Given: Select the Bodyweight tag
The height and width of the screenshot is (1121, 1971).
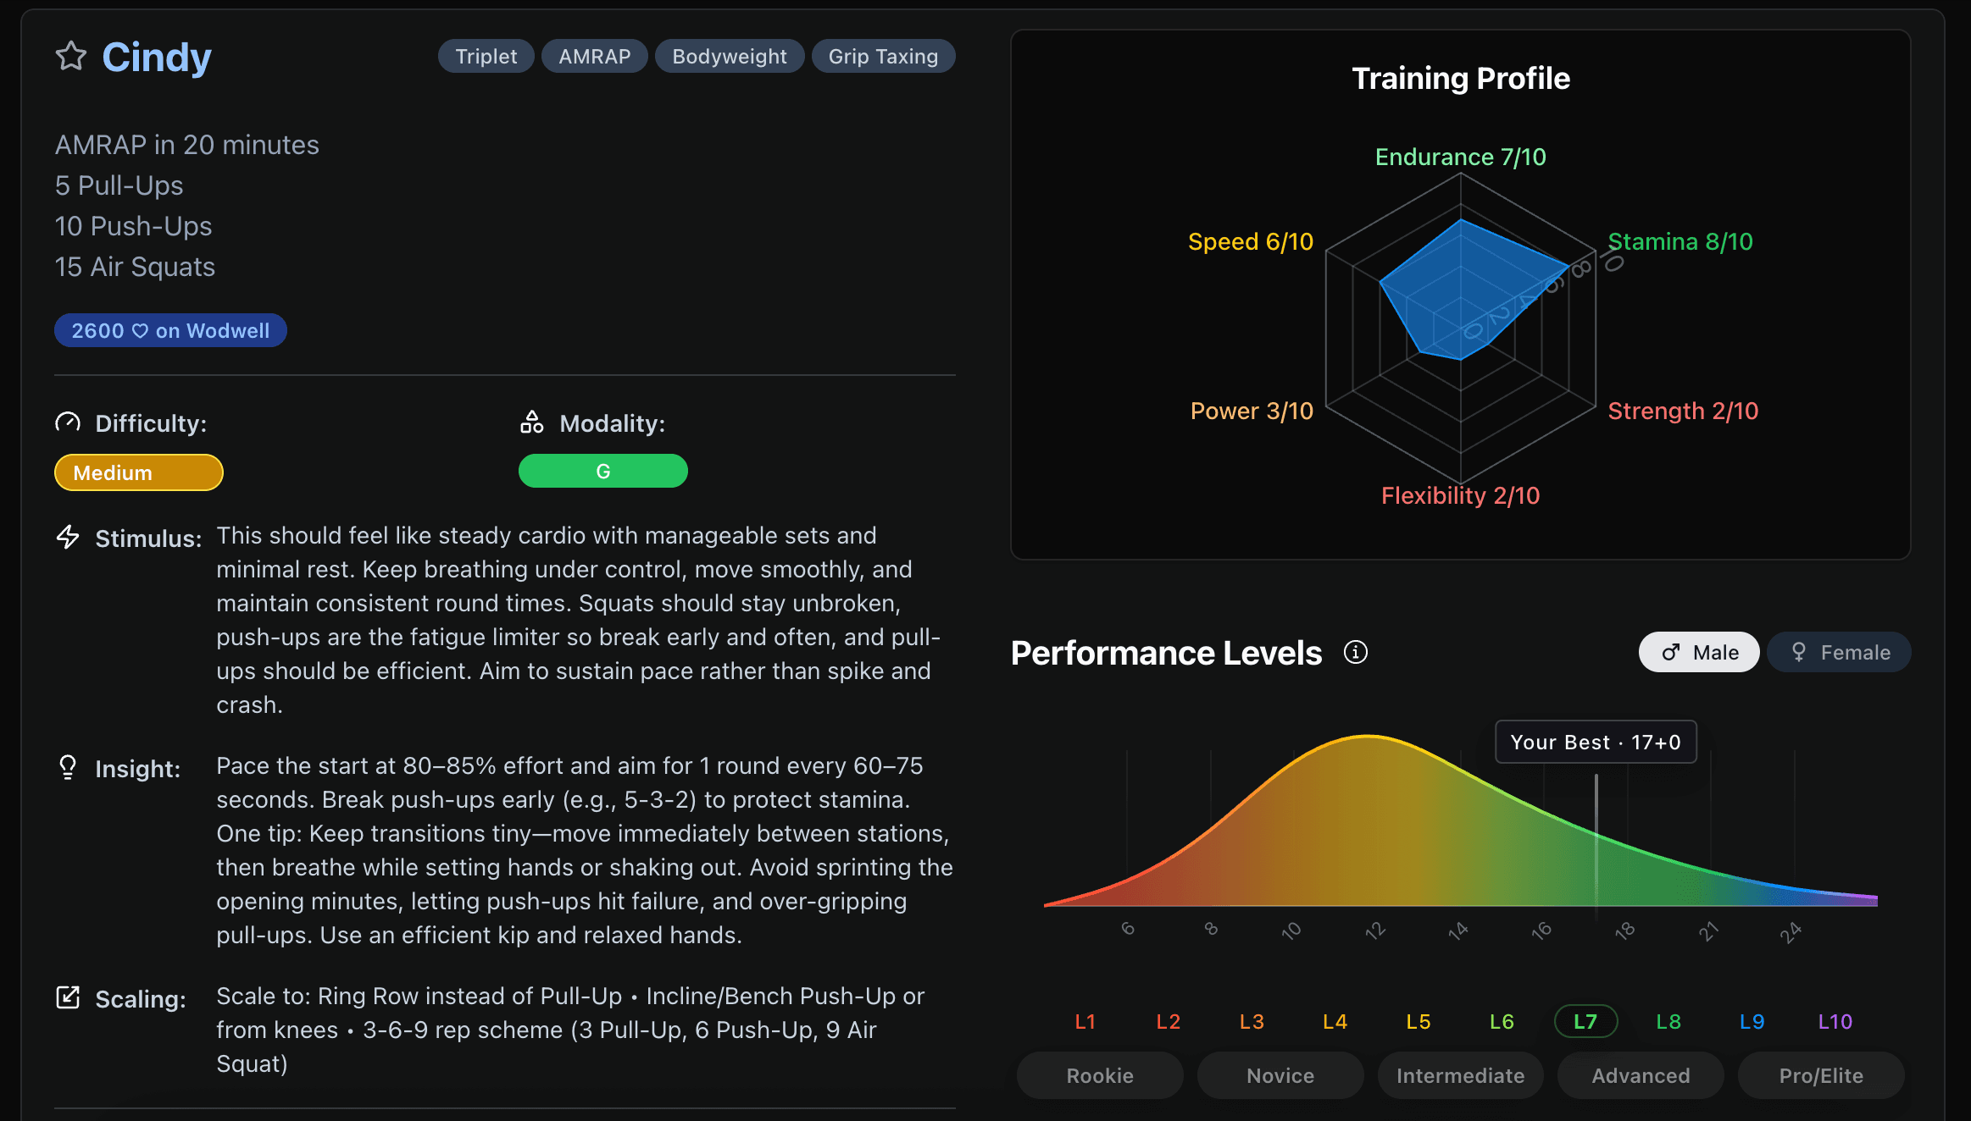Looking at the screenshot, I should click(729, 56).
